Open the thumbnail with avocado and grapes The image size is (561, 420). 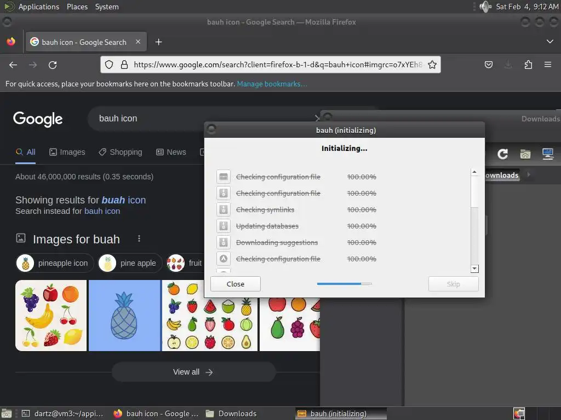pos(289,324)
